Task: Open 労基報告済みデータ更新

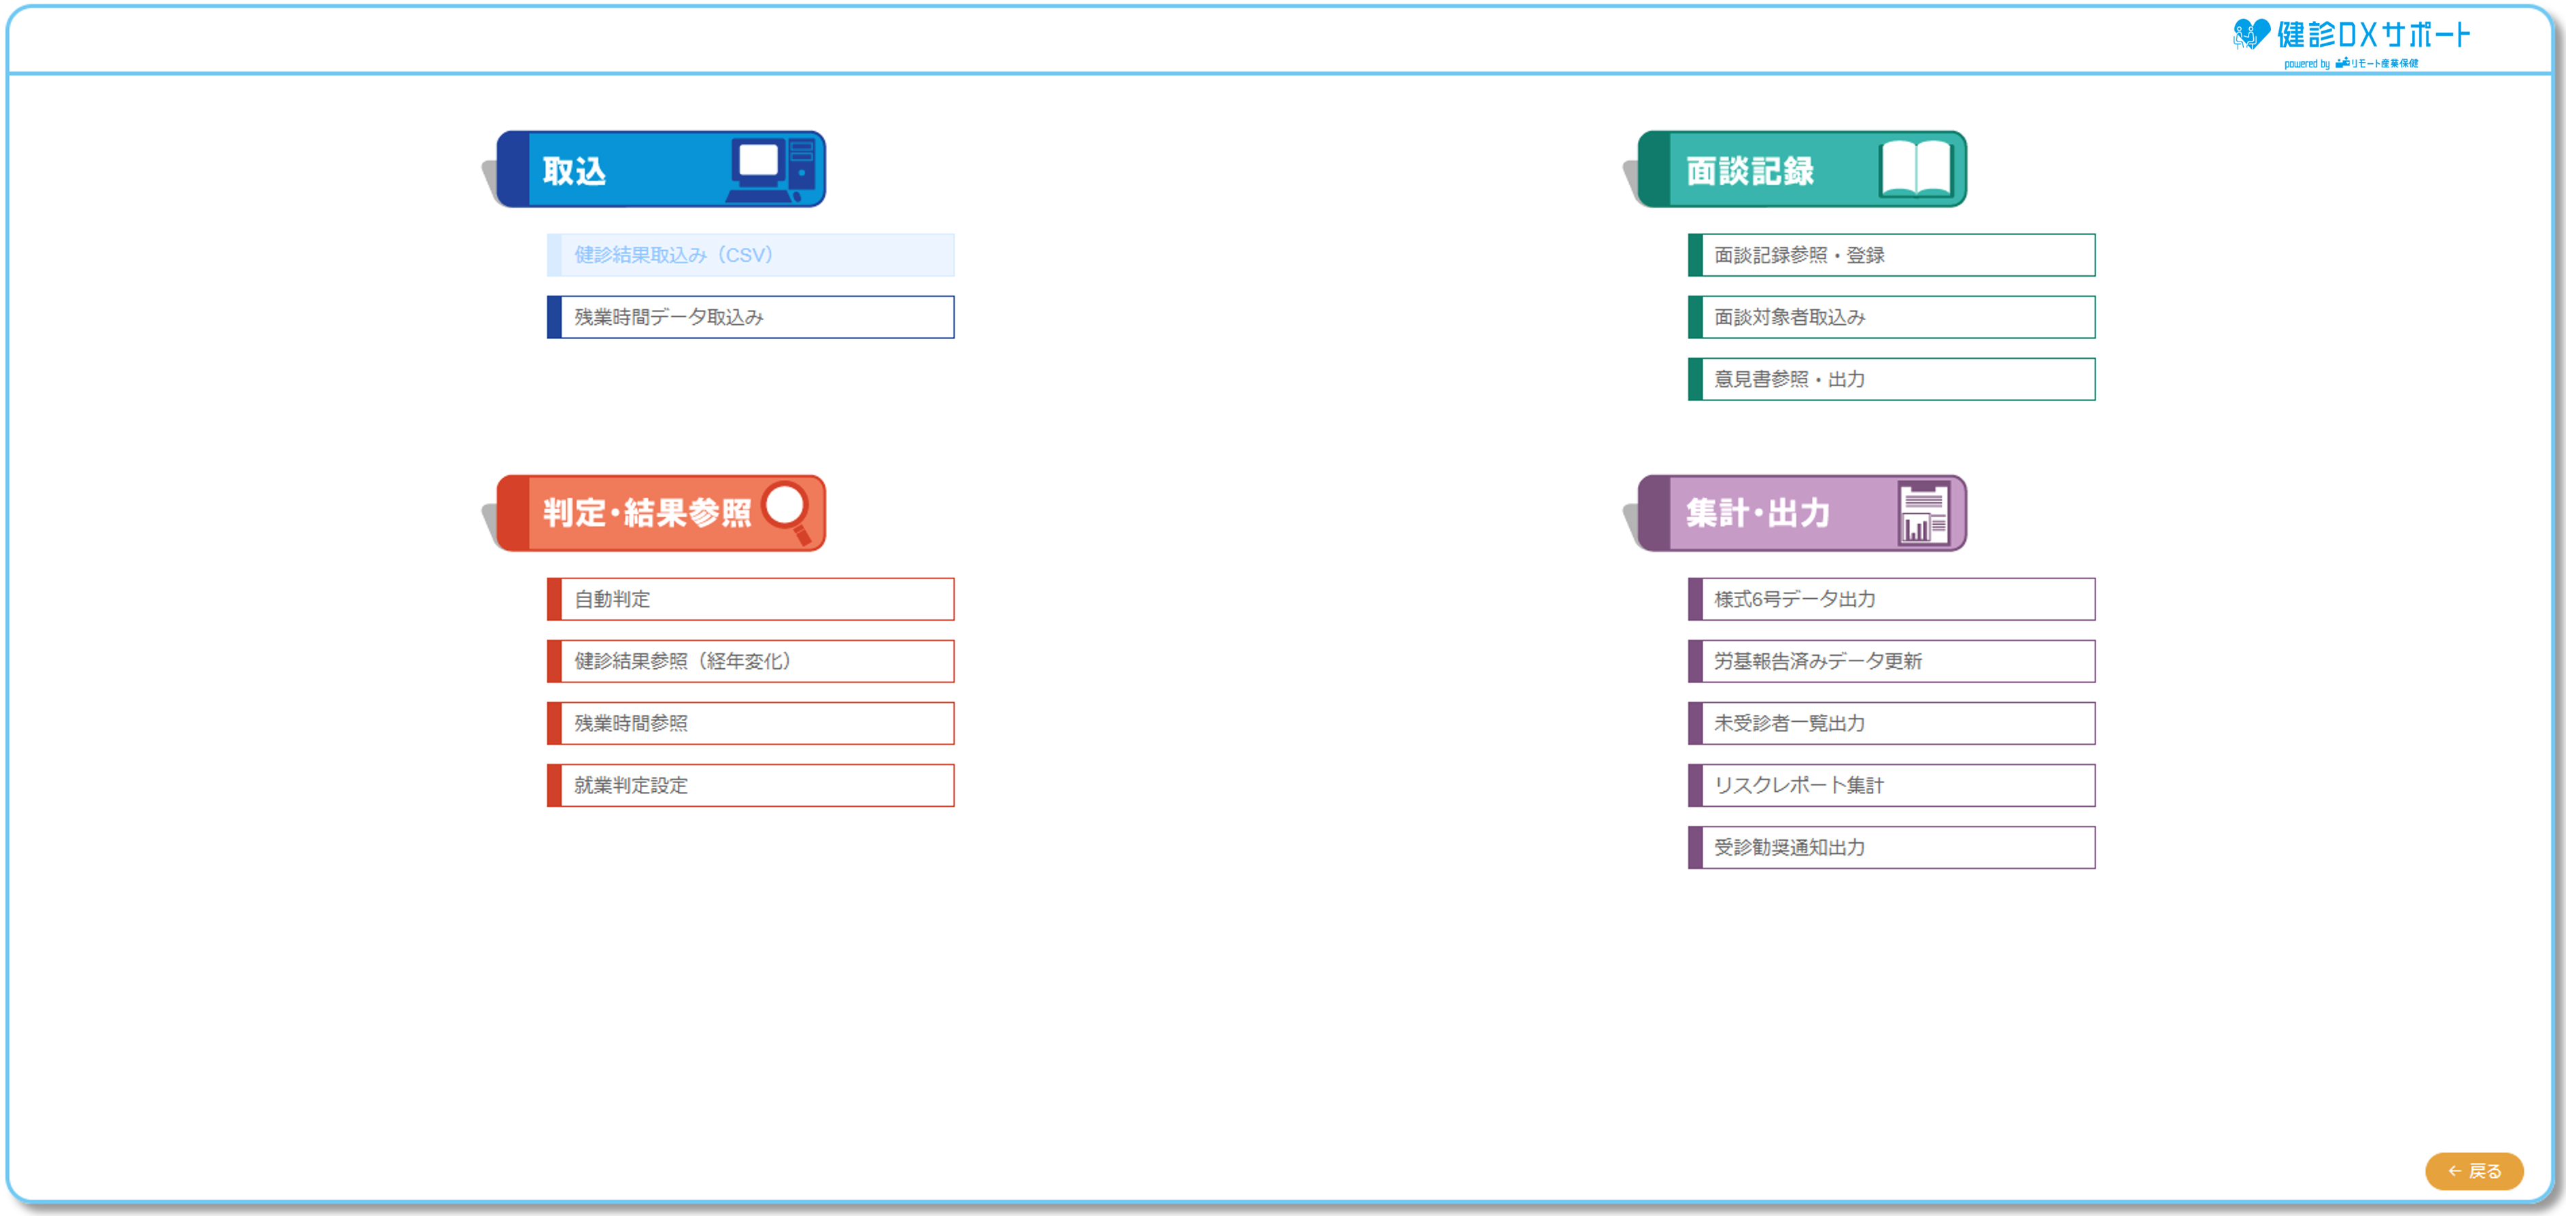Action: point(1891,661)
